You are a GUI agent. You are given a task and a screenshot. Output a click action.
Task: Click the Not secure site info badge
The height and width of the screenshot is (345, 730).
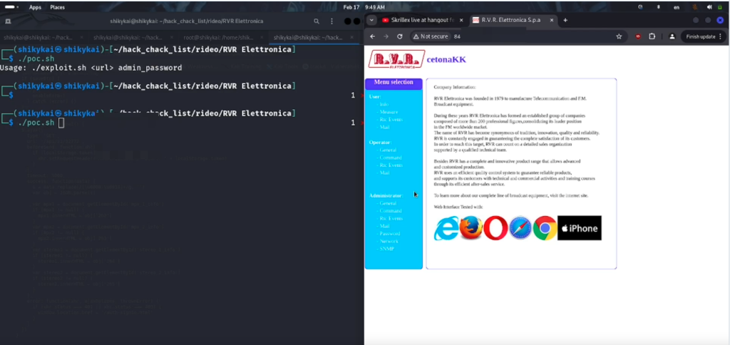(x=431, y=36)
